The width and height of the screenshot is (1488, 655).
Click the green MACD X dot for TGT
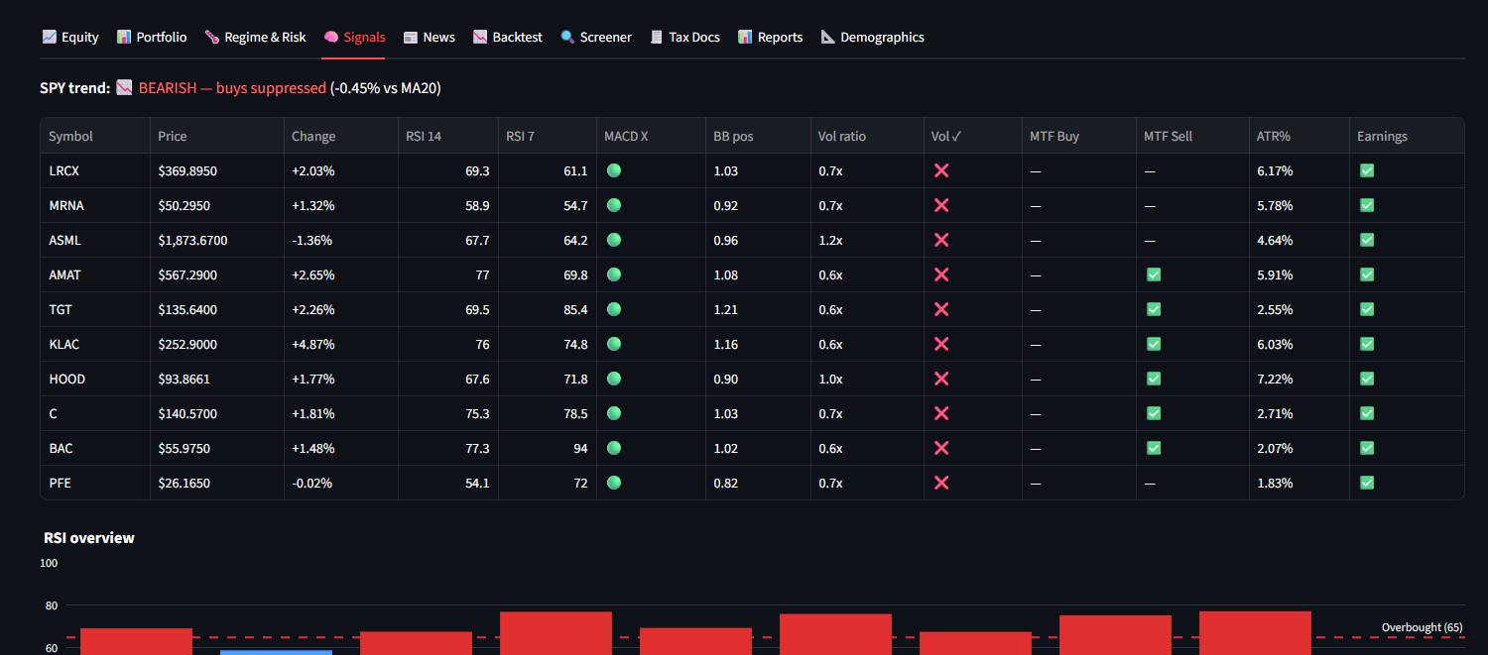[614, 309]
